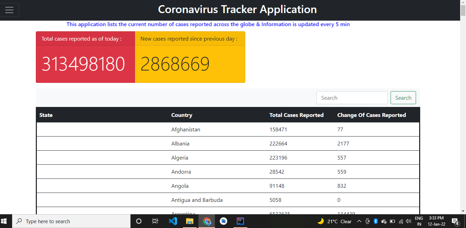Click the State column header
Viewport: 466px width, 228px height.
46,115
